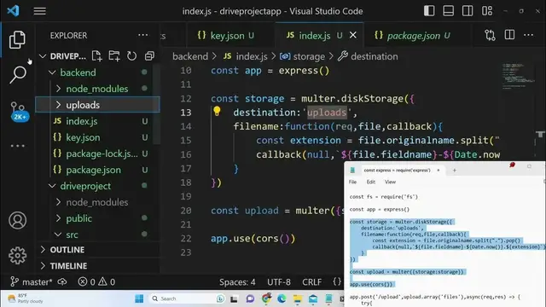
Task: Close the index.js editor tab
Action: tap(352, 35)
